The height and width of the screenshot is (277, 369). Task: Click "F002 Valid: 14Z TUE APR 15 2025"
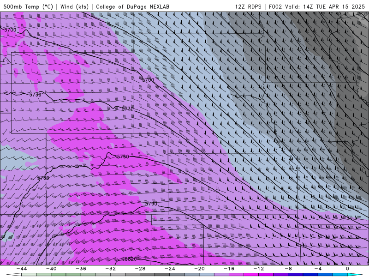(317, 6)
